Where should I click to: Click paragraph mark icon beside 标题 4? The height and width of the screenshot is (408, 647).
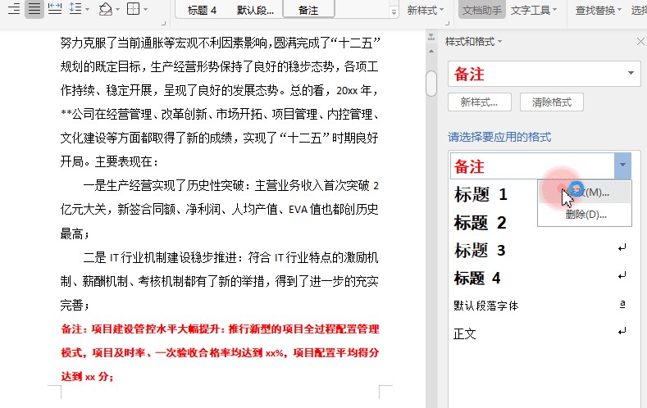[622, 275]
